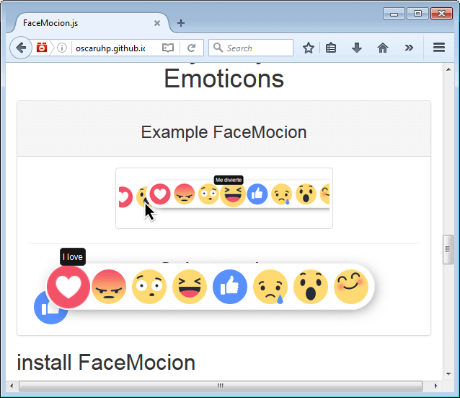Open the bookmarks list icon
The height and width of the screenshot is (398, 460).
tap(331, 48)
